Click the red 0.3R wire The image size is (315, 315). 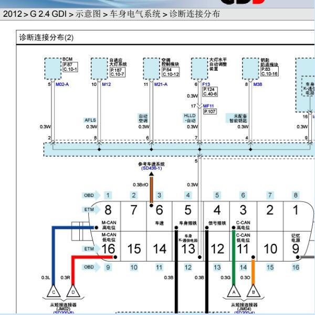(73, 269)
